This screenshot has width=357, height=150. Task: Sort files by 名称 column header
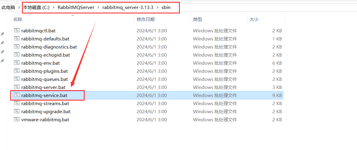tap(18, 19)
